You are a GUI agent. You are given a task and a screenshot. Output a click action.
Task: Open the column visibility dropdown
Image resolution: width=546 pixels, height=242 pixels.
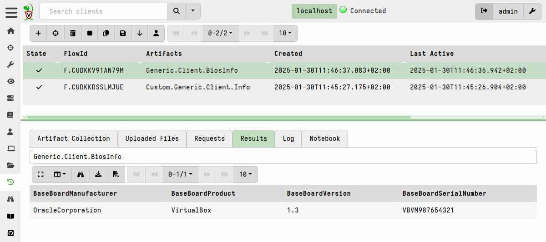tap(60, 174)
